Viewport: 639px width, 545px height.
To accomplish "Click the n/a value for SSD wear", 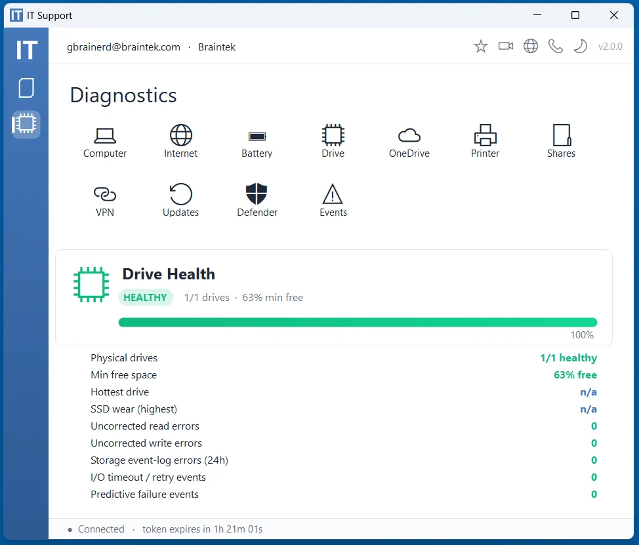I will click(x=588, y=409).
